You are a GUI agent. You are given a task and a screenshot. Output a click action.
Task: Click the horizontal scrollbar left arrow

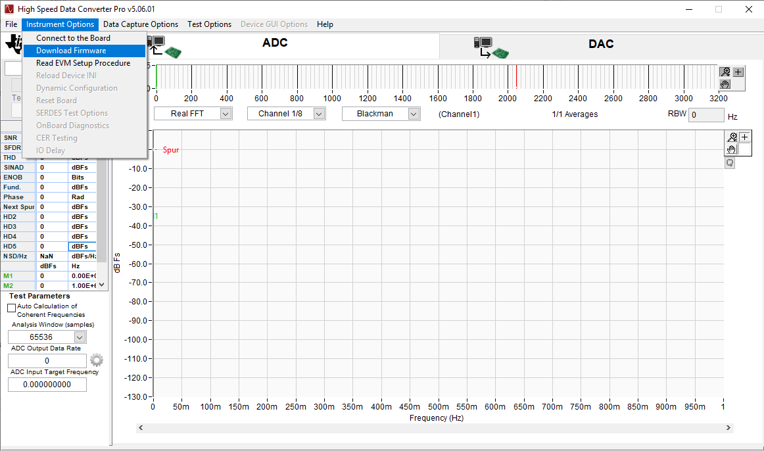141,427
